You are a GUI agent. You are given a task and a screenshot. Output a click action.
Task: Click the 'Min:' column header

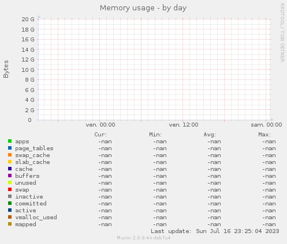pos(155,135)
